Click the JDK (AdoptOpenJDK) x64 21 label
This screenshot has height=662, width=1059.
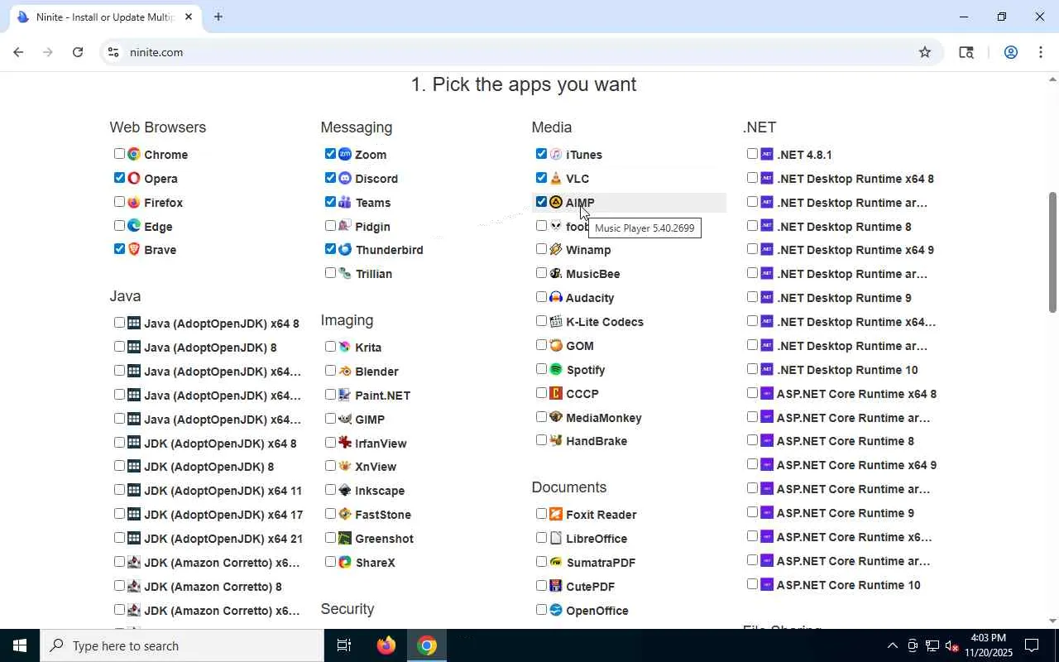pyautogui.click(x=223, y=539)
